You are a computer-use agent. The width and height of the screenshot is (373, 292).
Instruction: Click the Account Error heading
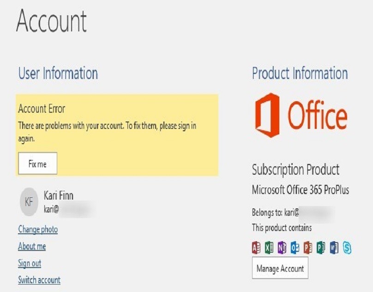tap(42, 109)
